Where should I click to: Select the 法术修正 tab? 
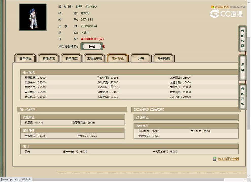pos(117,58)
